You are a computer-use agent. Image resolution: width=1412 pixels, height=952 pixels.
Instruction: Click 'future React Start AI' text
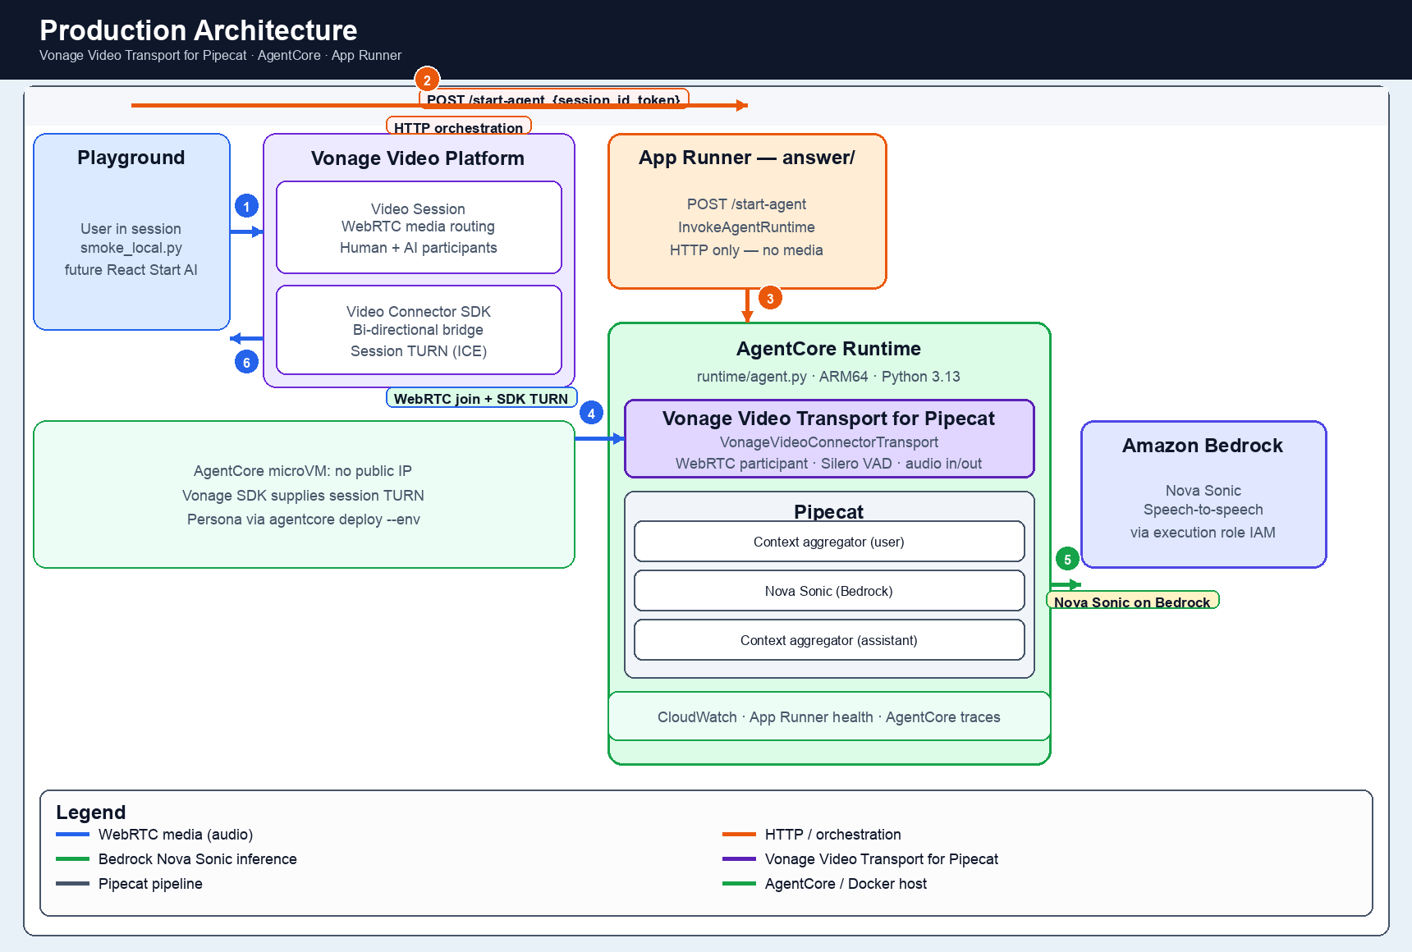(131, 270)
